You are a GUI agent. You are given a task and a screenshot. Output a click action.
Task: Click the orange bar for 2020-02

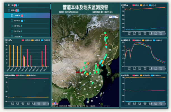point(10,56)
